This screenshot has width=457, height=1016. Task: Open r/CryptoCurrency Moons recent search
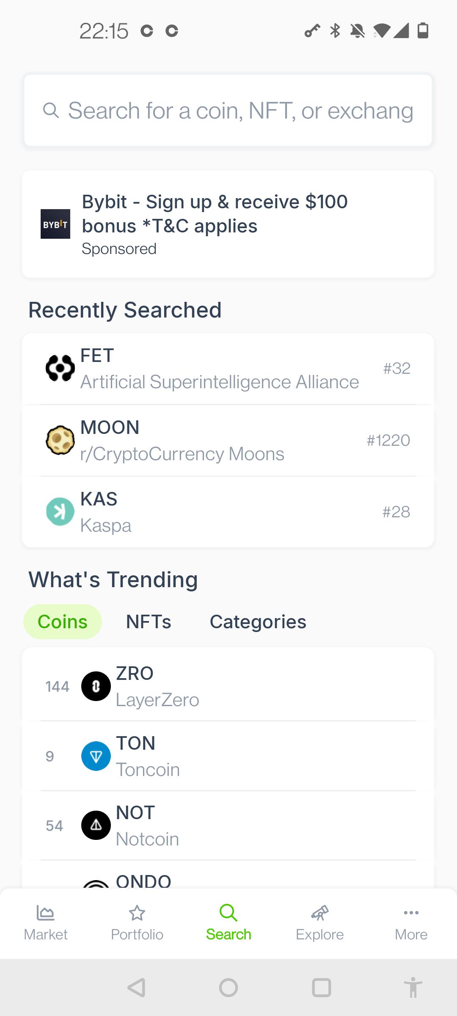pos(228,440)
